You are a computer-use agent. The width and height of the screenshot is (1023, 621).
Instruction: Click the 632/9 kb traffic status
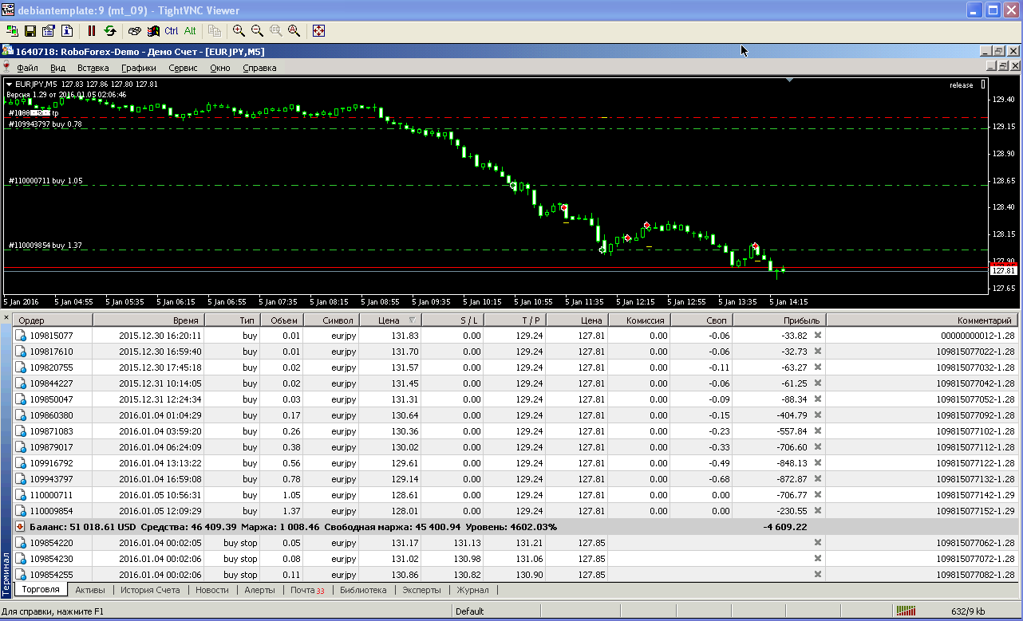[x=968, y=611]
